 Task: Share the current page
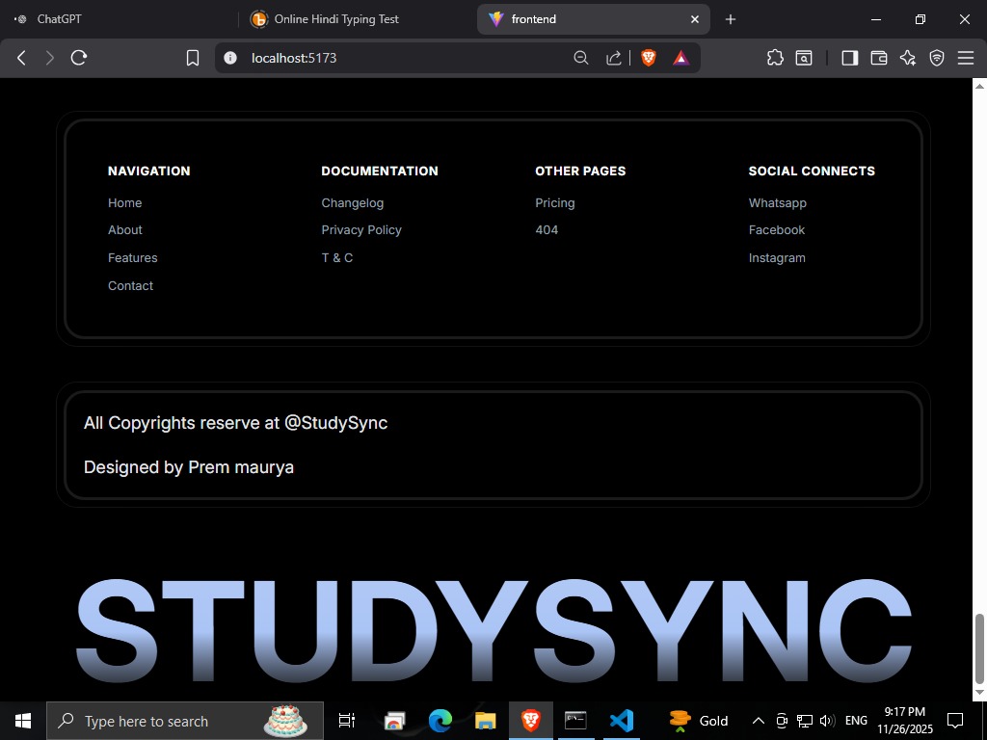tap(613, 58)
